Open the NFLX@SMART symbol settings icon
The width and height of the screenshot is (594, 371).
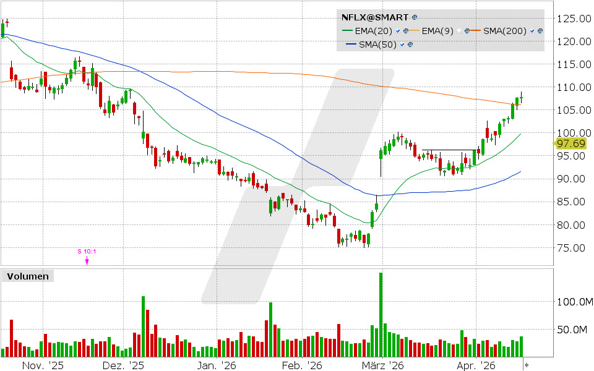tap(414, 17)
